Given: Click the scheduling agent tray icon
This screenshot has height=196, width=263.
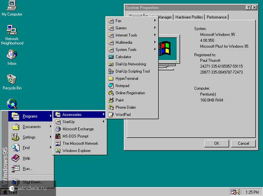Looking at the screenshot, I should pos(233,192).
